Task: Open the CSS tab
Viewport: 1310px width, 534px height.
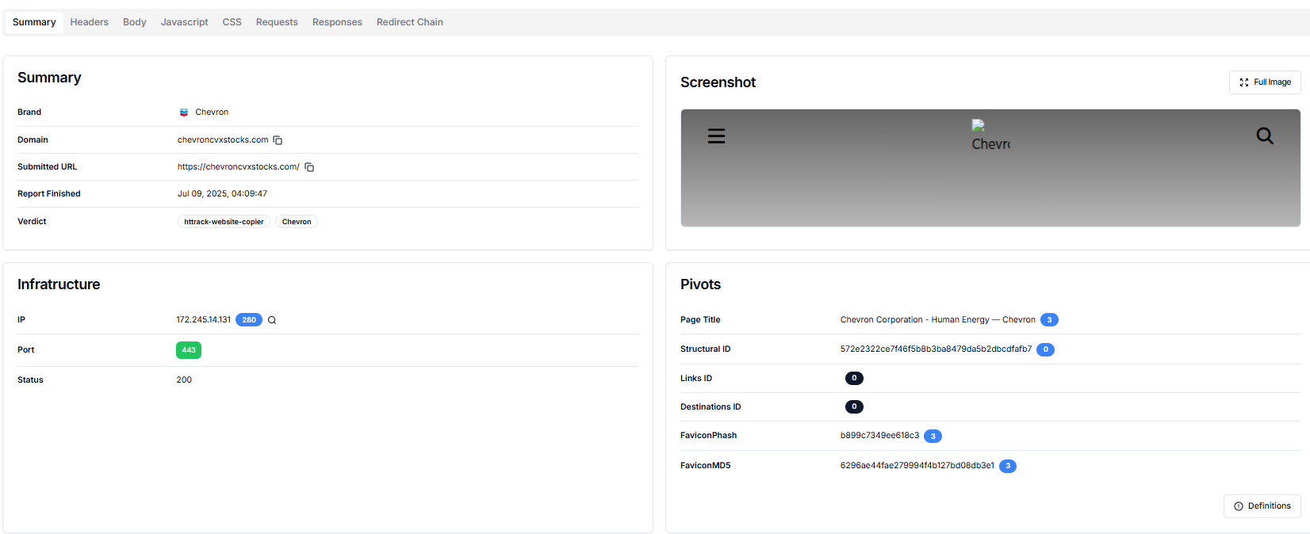Action: click(232, 22)
